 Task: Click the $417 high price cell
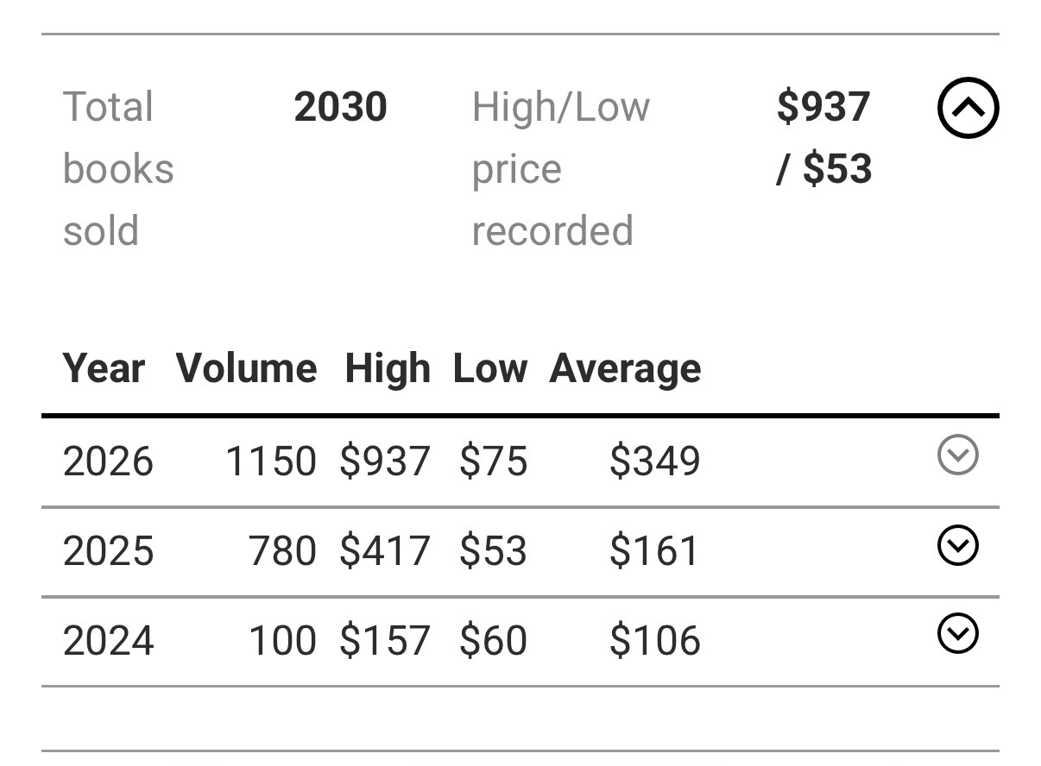point(384,552)
